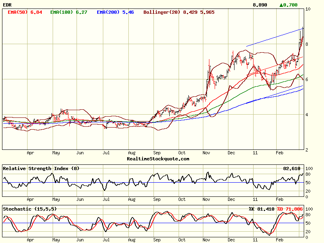
Task: Click the 11 year label under price chart
Action: tap(255, 153)
